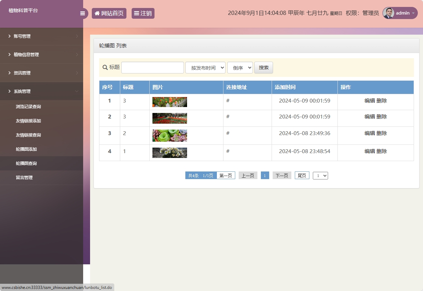Click timestamp 2024-05-08 23:49:36
Viewport: 423px width, 291px height.
click(x=305, y=133)
